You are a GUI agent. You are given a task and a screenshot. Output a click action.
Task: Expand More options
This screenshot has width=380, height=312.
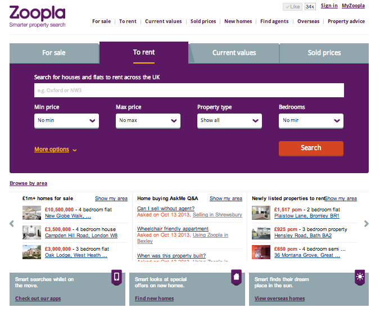pyautogui.click(x=55, y=150)
